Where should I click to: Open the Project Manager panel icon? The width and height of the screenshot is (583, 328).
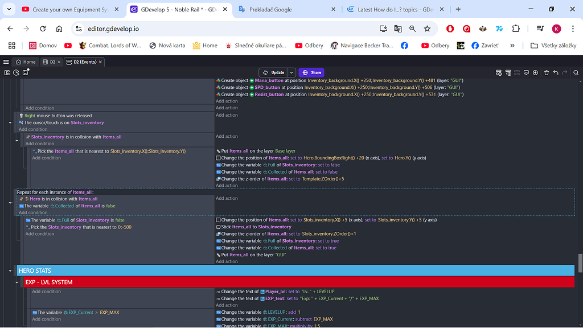(7, 72)
